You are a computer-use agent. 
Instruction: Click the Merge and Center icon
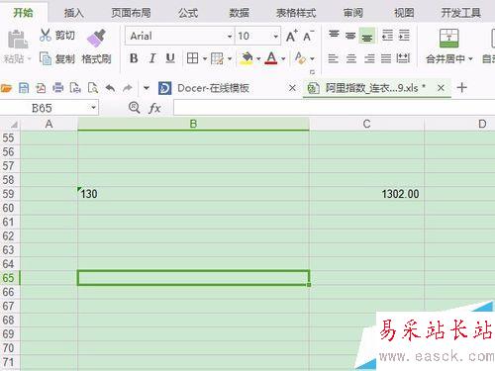[x=448, y=38]
